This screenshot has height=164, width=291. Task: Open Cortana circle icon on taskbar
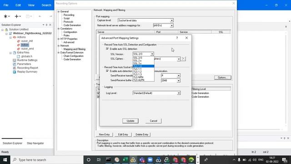click(x=89, y=160)
